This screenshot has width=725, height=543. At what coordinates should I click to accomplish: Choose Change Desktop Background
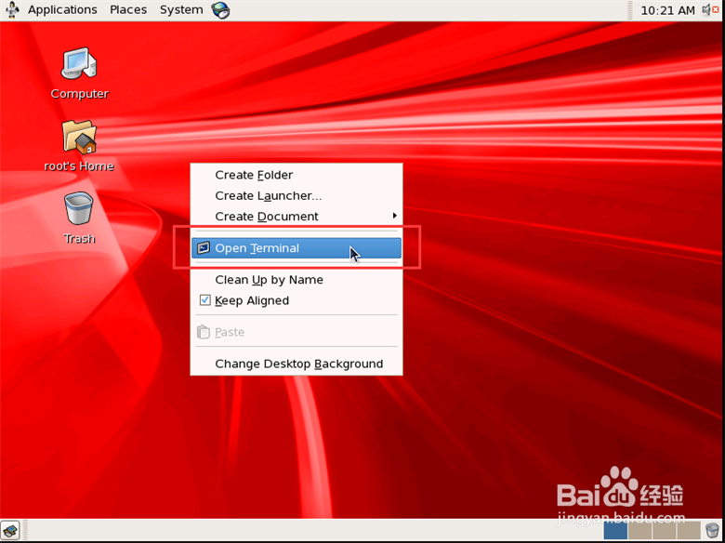tap(296, 364)
